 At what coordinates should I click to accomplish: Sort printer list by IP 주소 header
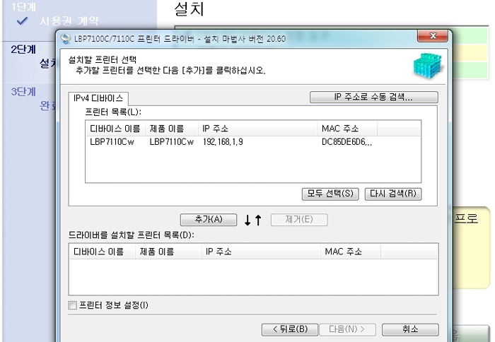(x=257, y=129)
